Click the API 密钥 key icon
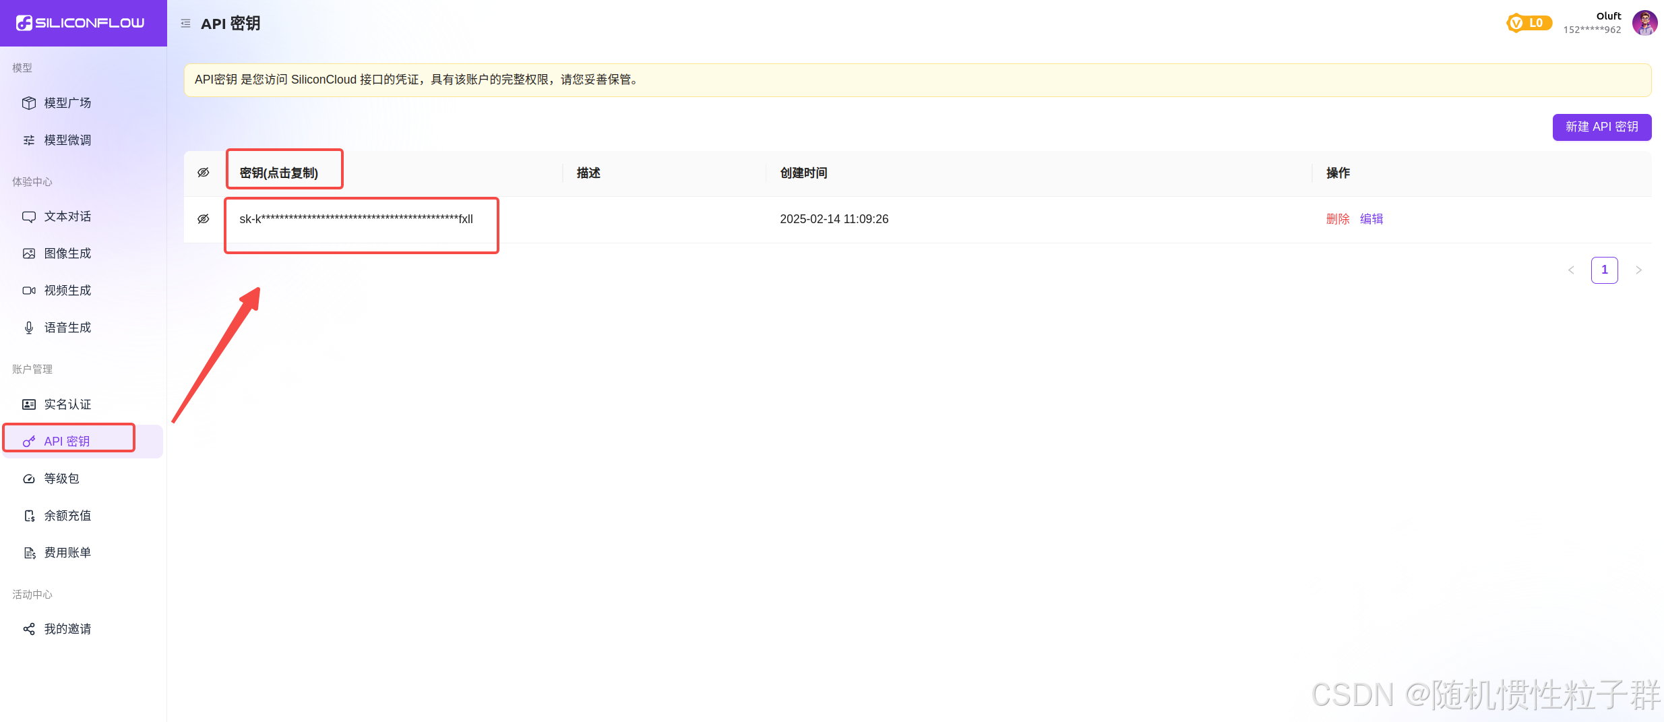Image resolution: width=1664 pixels, height=722 pixels. point(29,442)
